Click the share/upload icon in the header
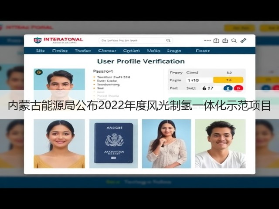Image resolution: width=279 pixels, height=209 pixels. point(225,40)
